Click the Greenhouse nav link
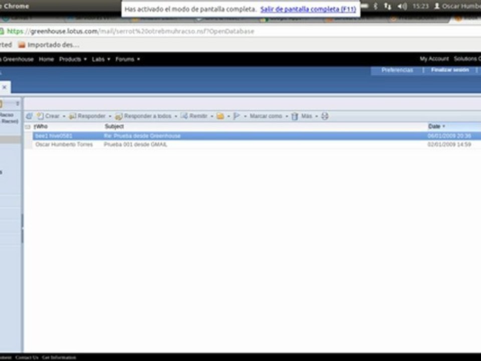This screenshot has width=481, height=361. (18, 59)
